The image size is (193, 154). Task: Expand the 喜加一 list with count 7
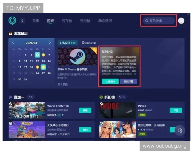pyautogui.click(x=31, y=97)
